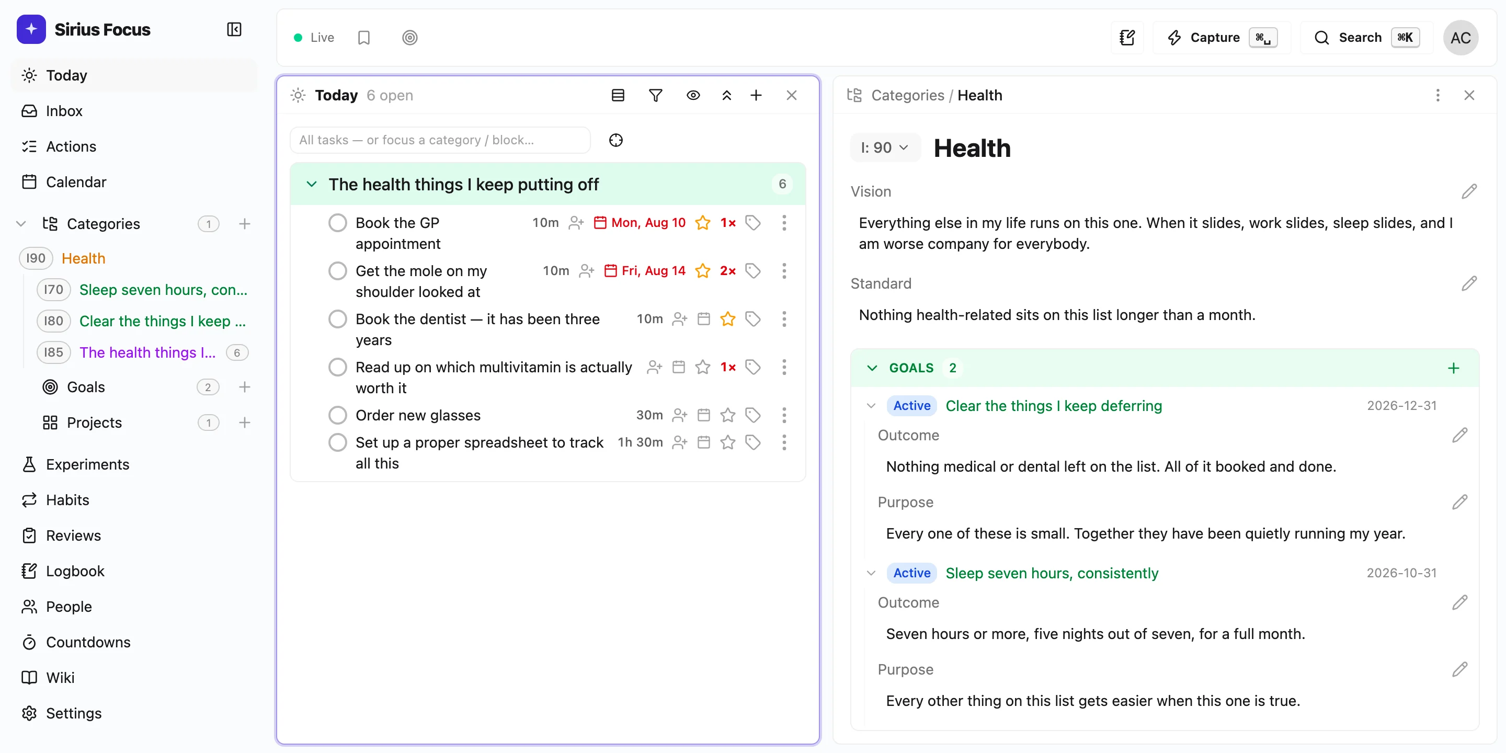Image resolution: width=1506 pixels, height=753 pixels.
Task: Click the target icon in top bar
Action: pos(410,38)
